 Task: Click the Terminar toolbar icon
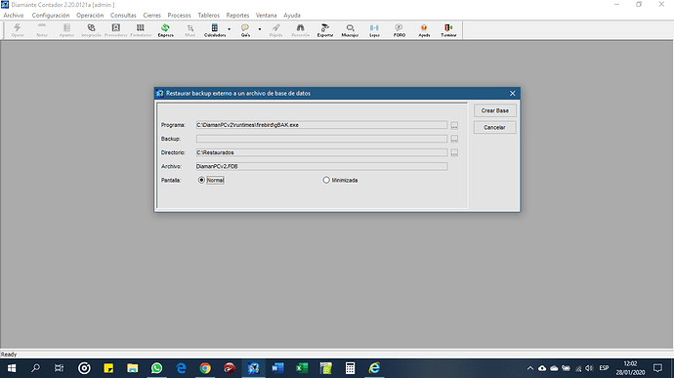tap(448, 30)
